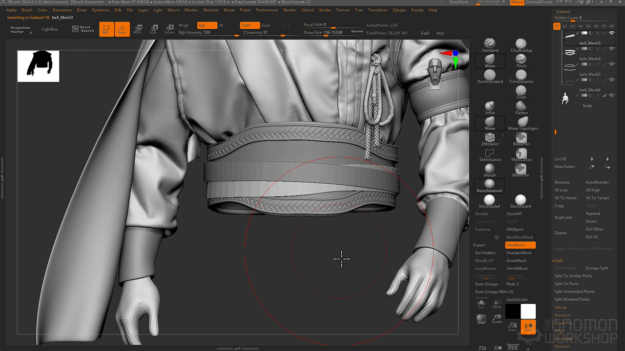Choose the DamStandard brush icon
This screenshot has width=625, height=351.
click(490, 76)
